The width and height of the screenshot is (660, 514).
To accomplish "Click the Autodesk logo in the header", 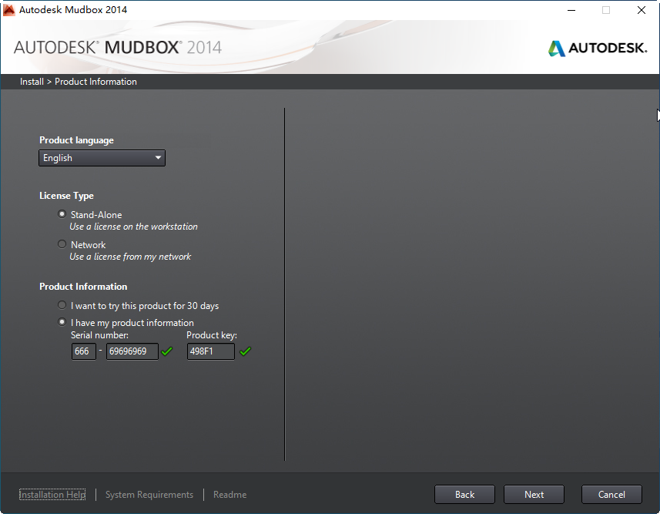I will (598, 48).
